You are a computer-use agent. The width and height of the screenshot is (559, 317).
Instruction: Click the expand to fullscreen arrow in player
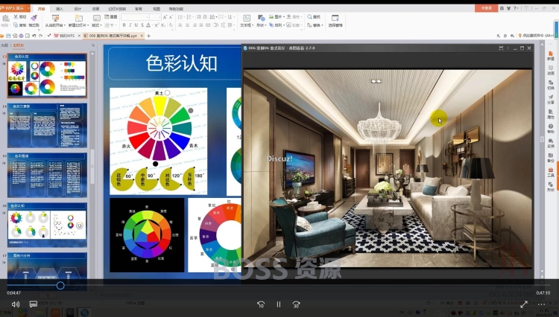[x=524, y=304]
